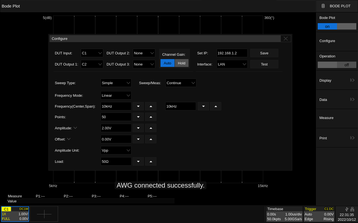Screen dimensions: 358x223
Task: Toggle the Operation switch
Action: click(x=337, y=65)
